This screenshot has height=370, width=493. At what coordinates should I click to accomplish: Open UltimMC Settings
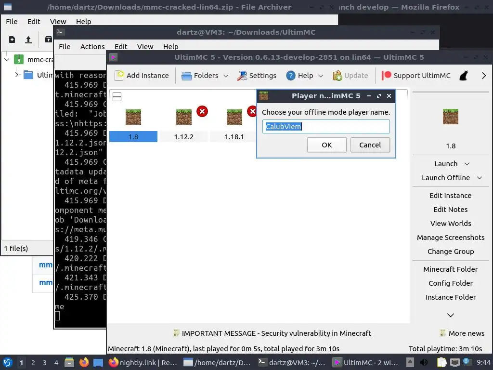257,76
